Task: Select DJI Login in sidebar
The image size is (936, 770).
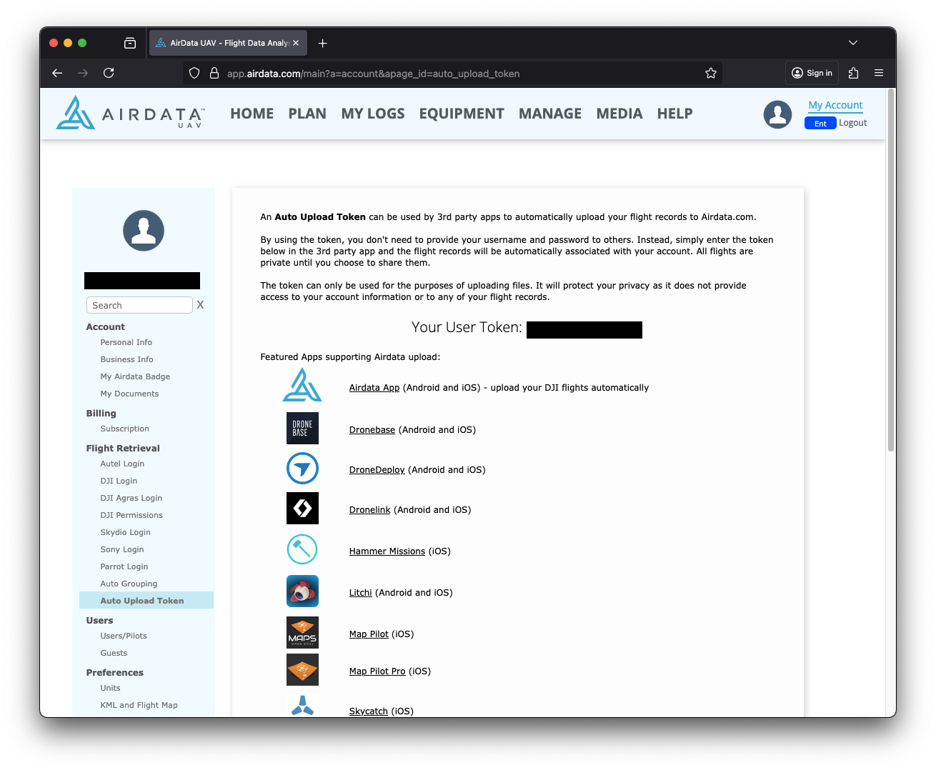Action: pyautogui.click(x=119, y=481)
